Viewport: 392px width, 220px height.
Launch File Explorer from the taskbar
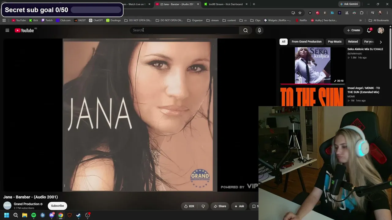[24, 215]
